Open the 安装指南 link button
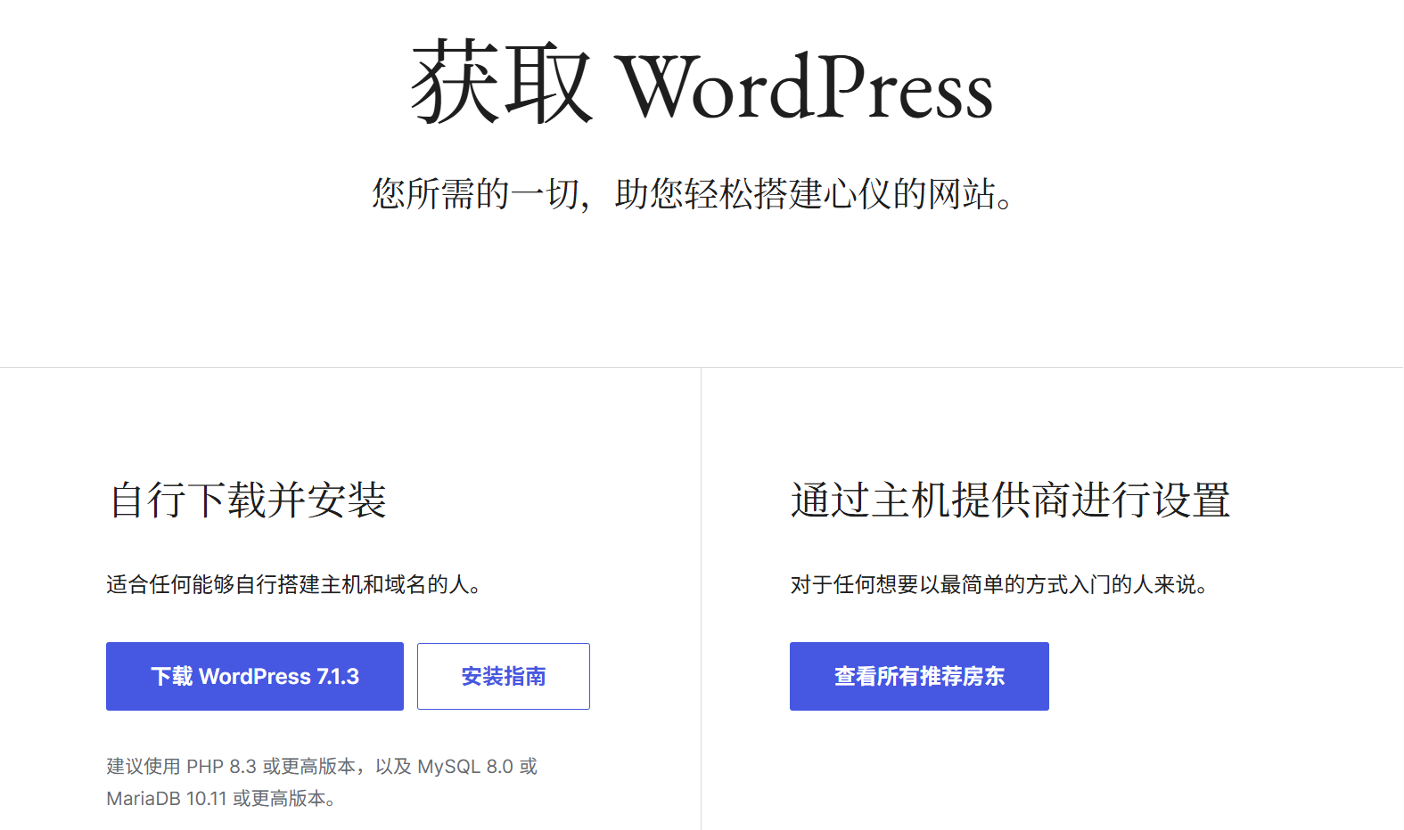Image resolution: width=1404 pixels, height=830 pixels. pos(504,676)
